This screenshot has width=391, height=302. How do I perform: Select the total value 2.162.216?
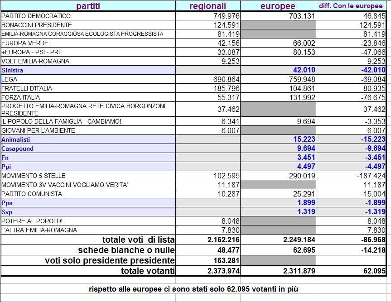(x=223, y=240)
